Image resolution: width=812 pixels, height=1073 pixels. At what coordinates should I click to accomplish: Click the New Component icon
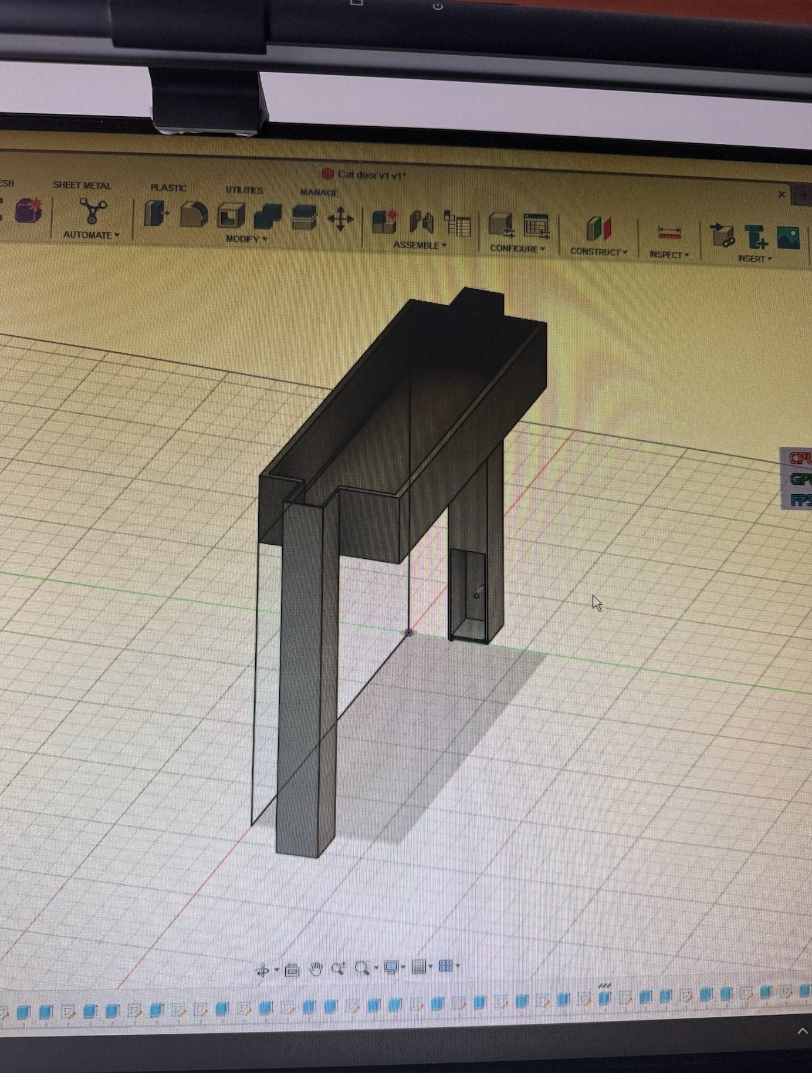(384, 222)
